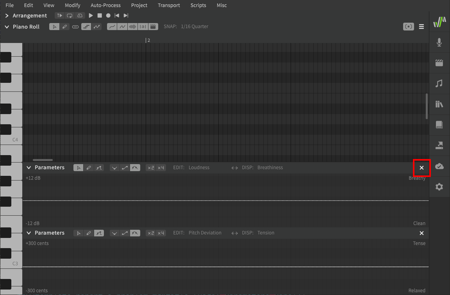Jump to the end with skip-forward button
Viewport: 450px width, 295px height.
pyautogui.click(x=126, y=16)
